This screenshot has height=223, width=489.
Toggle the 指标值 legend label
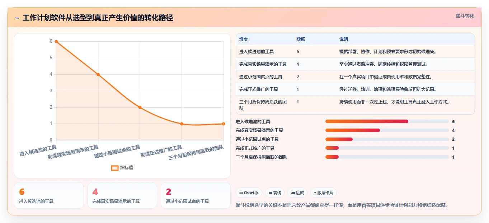[127, 168]
